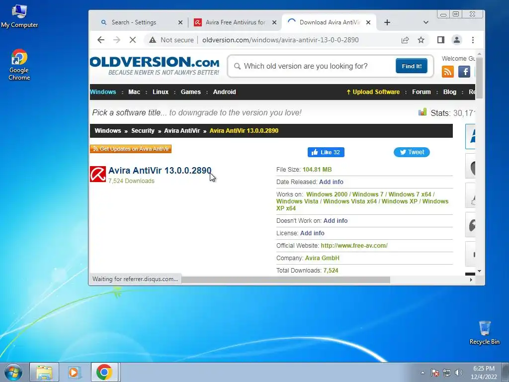Click the vertical scrollbar down arrow
The height and width of the screenshot is (382, 509).
coord(480,271)
